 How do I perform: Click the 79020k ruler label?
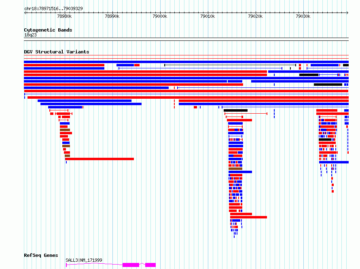[x=255, y=16]
